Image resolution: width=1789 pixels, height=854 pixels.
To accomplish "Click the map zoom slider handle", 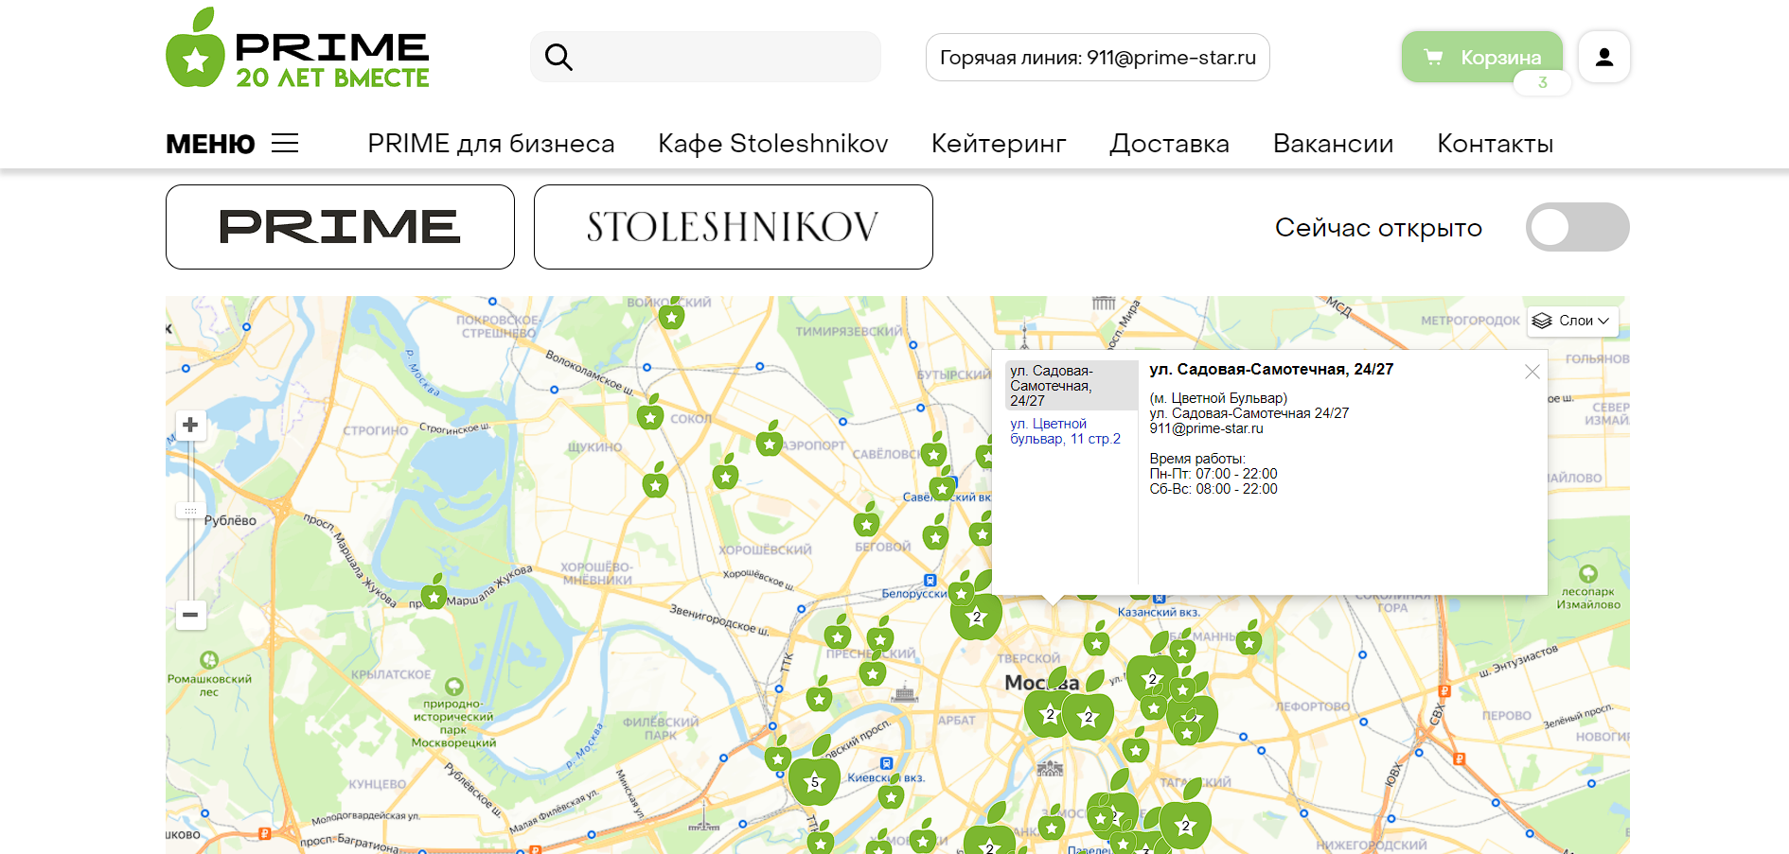I will pos(190,511).
